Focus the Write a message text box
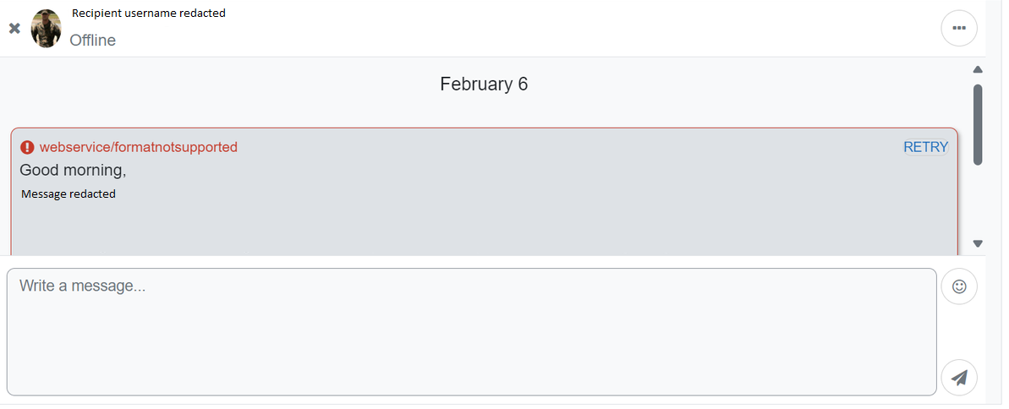The height and width of the screenshot is (409, 1009). [472, 332]
